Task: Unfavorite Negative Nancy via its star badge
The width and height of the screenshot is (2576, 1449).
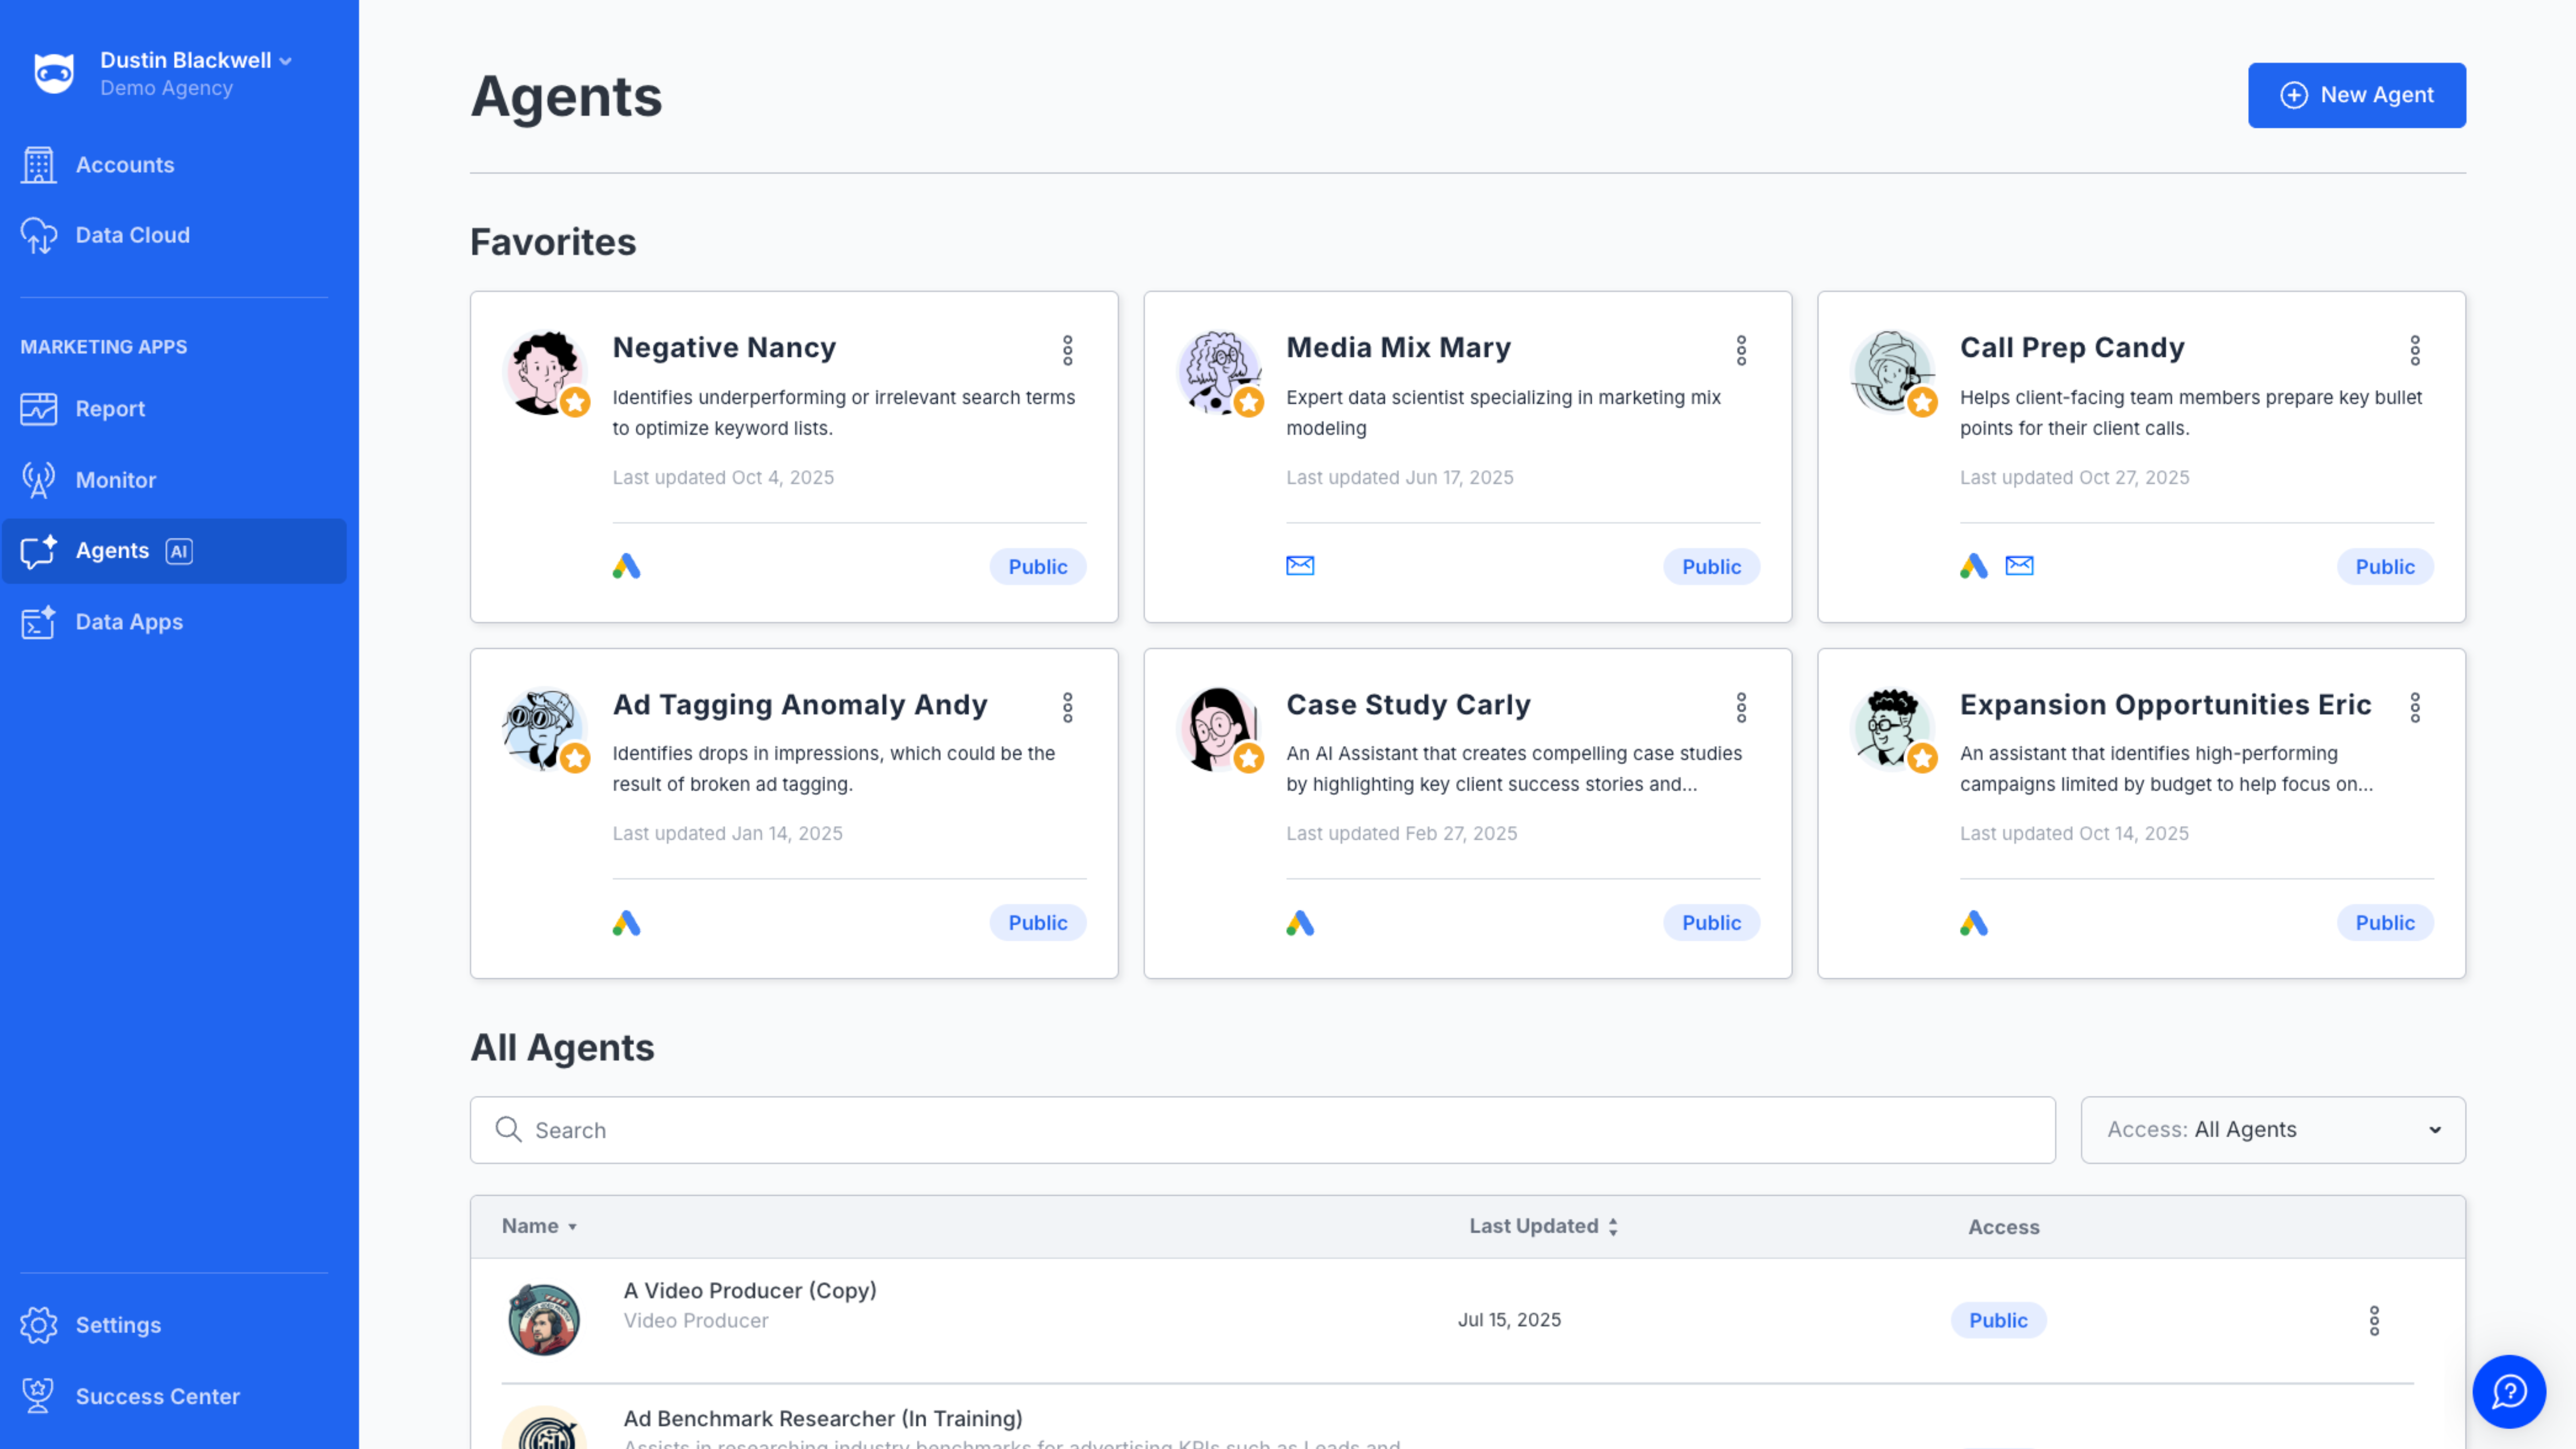Action: click(x=575, y=403)
